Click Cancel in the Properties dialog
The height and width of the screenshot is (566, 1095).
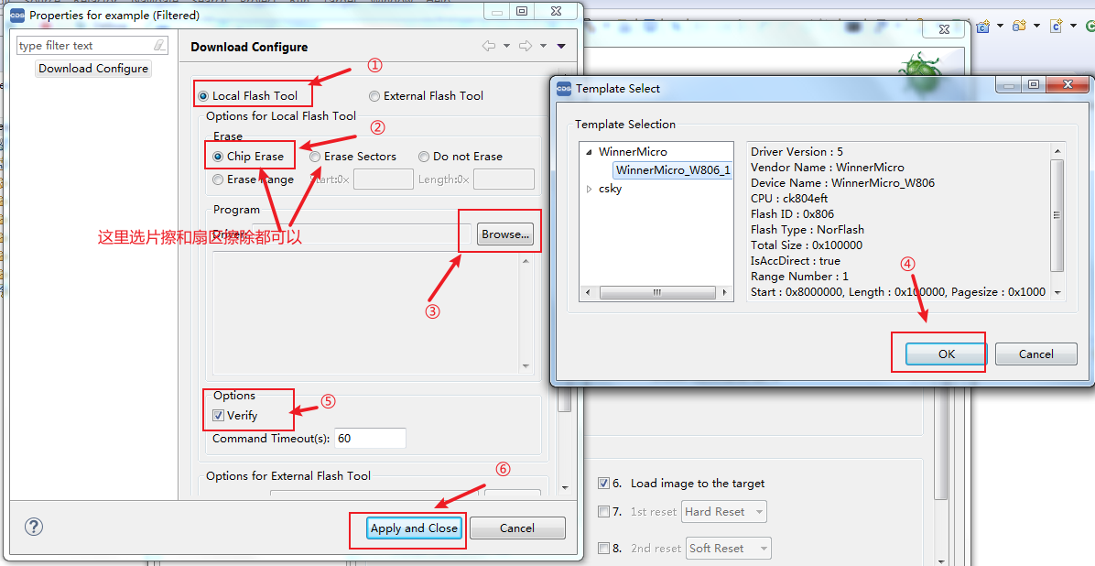(x=516, y=528)
